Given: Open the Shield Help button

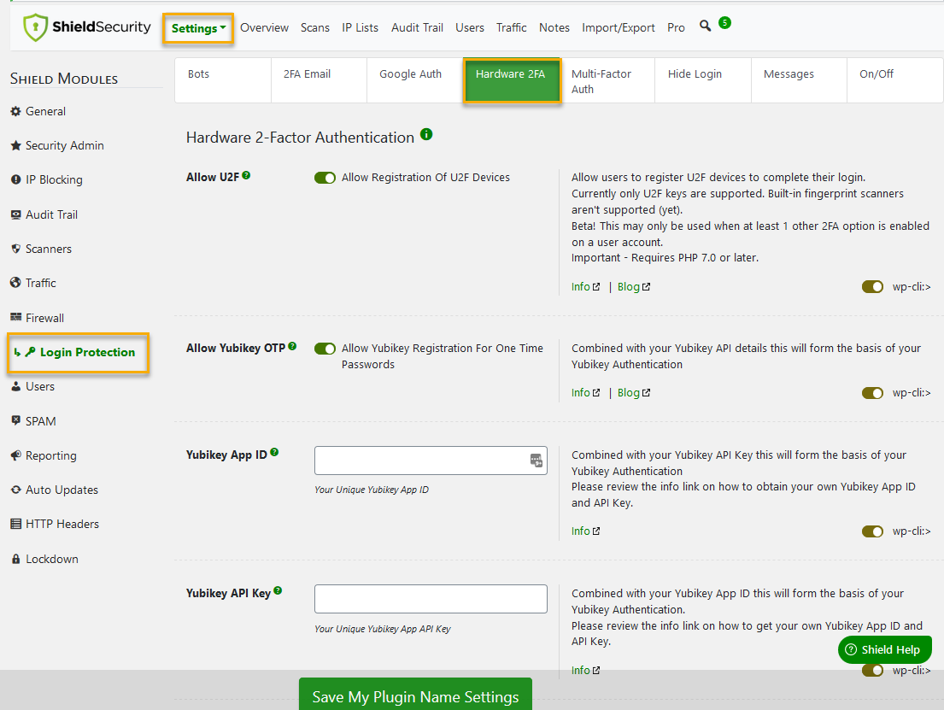Looking at the screenshot, I should click(884, 650).
